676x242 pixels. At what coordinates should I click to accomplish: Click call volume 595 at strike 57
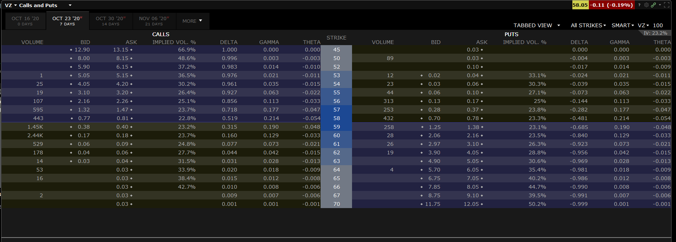click(x=38, y=110)
